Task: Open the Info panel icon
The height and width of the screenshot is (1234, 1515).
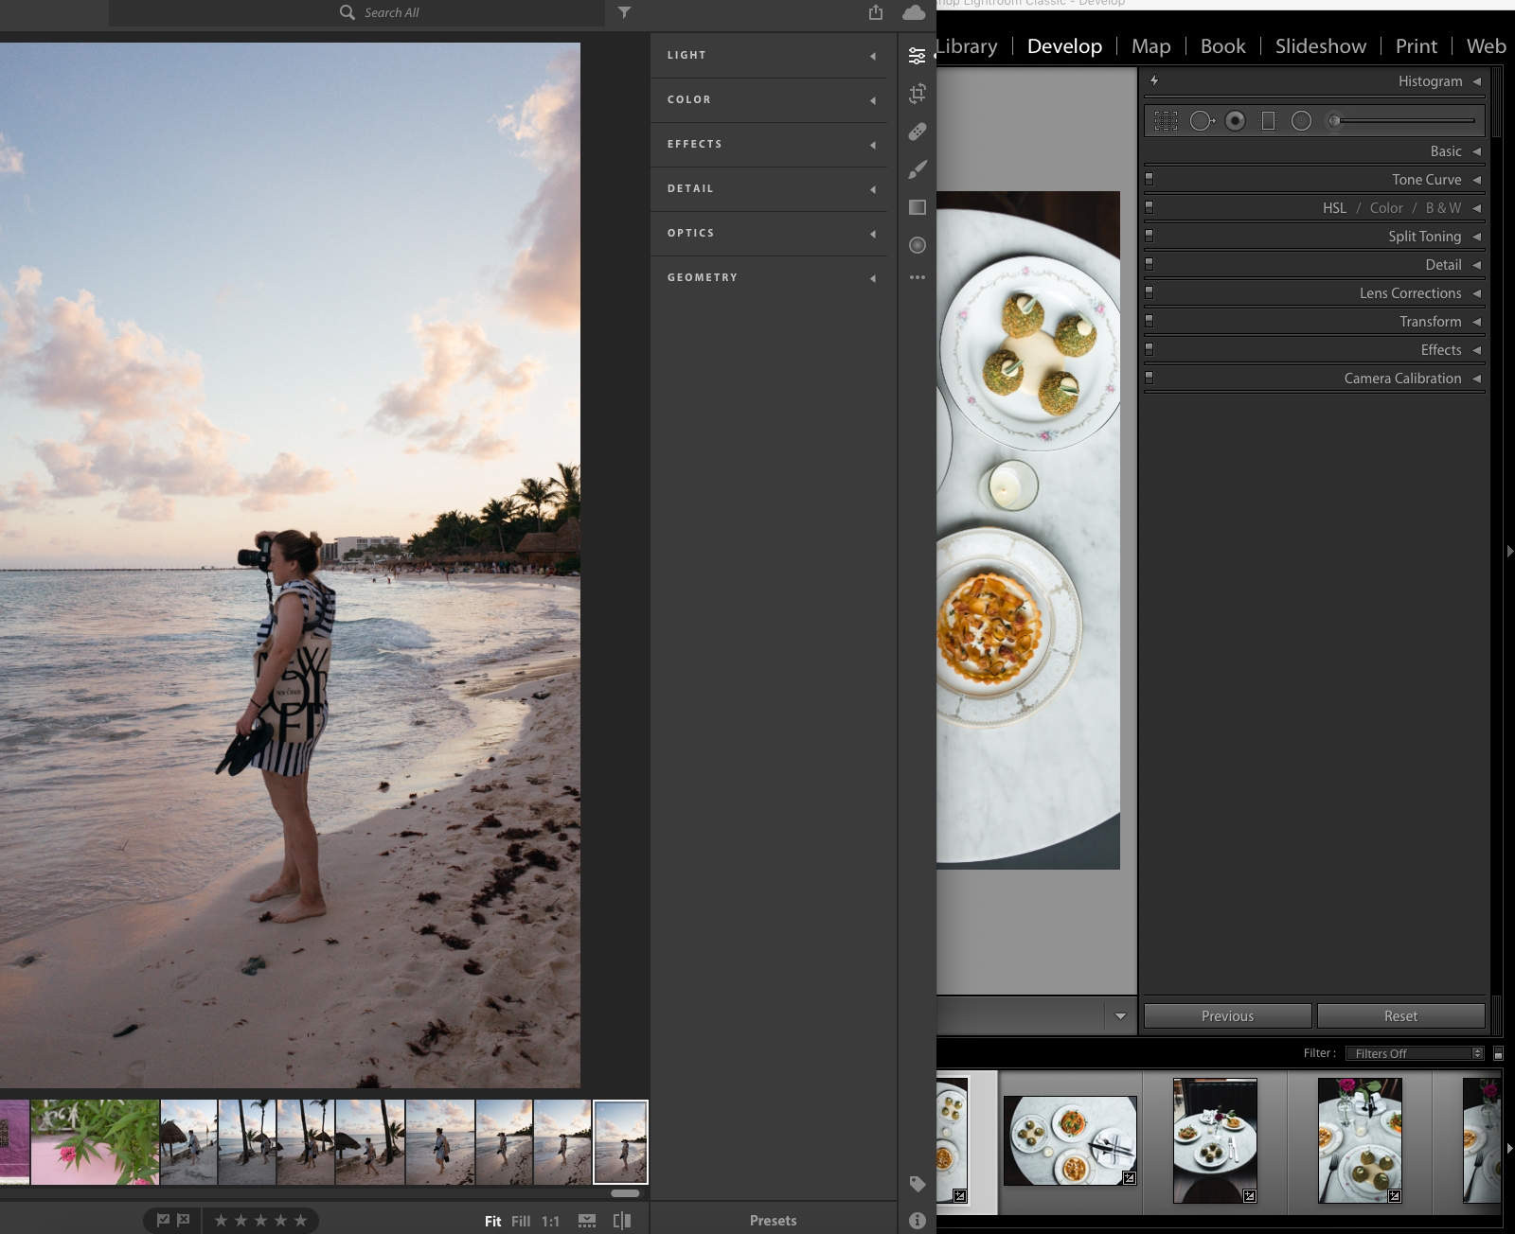Action: pos(917,1221)
